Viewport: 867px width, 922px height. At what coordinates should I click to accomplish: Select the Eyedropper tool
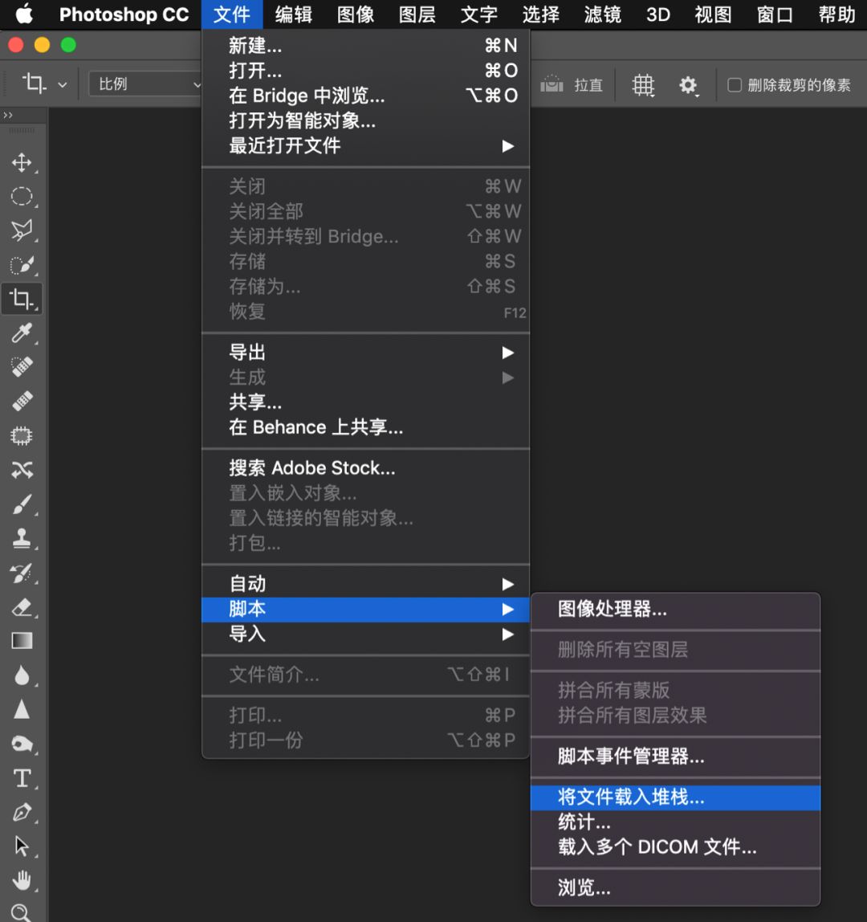[x=22, y=333]
